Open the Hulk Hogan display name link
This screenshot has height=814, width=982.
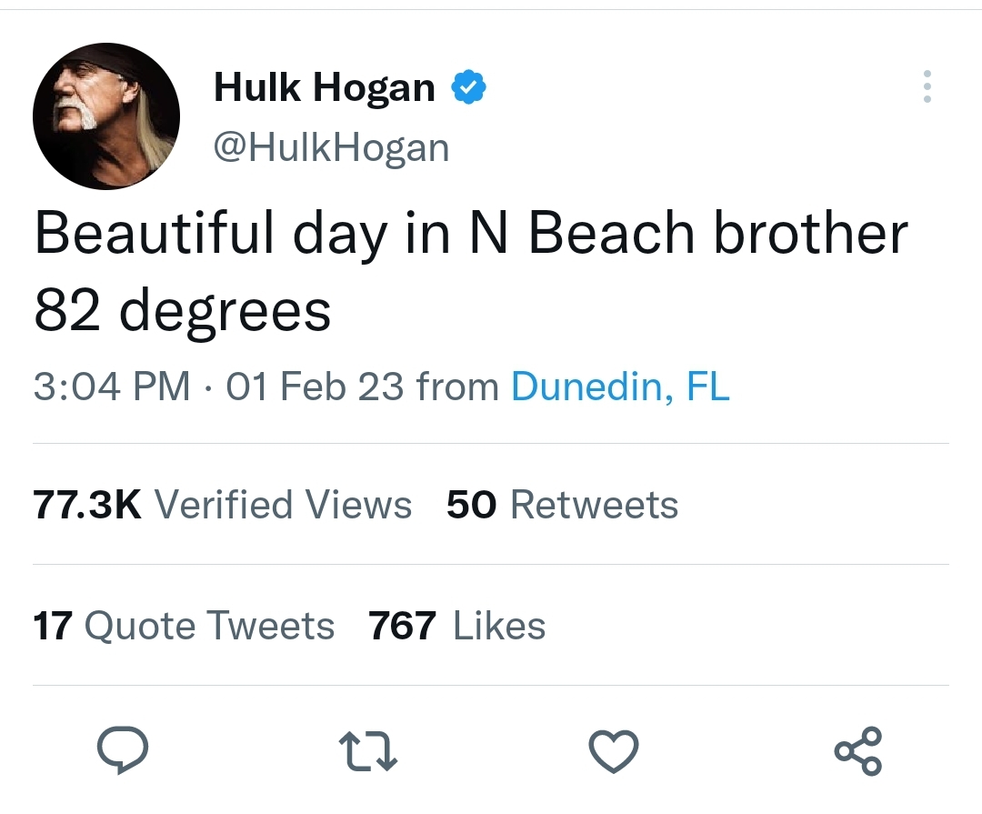click(325, 87)
